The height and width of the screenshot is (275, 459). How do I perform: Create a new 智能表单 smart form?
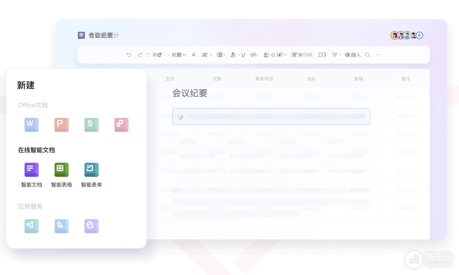pyautogui.click(x=91, y=175)
